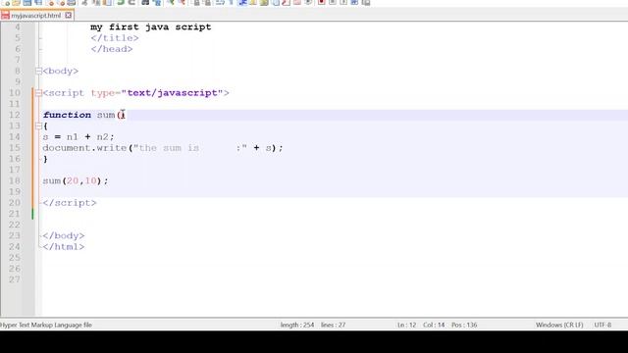The height and width of the screenshot is (353, 628).
Task: Click 'lines : 27' in the status bar
Action: (x=333, y=325)
